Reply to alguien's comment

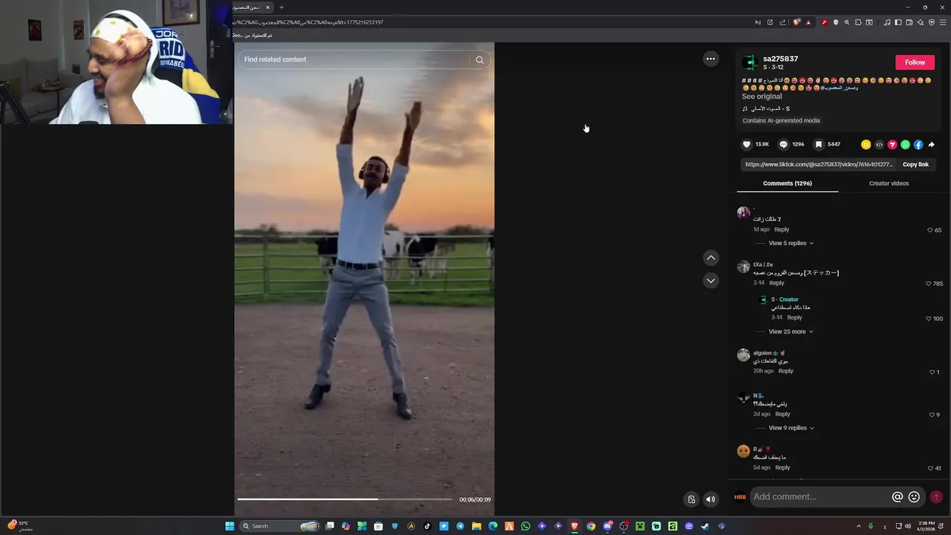coord(785,371)
